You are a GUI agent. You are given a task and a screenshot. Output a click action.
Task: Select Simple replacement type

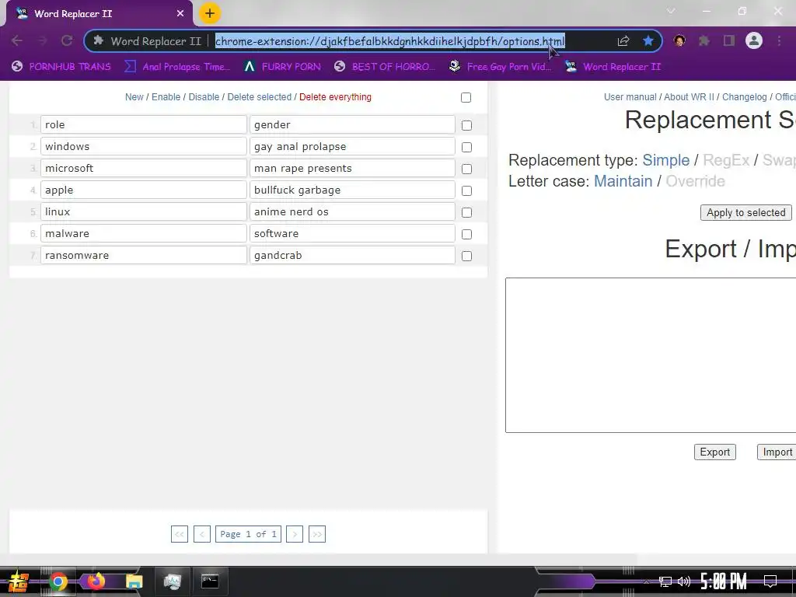click(666, 160)
